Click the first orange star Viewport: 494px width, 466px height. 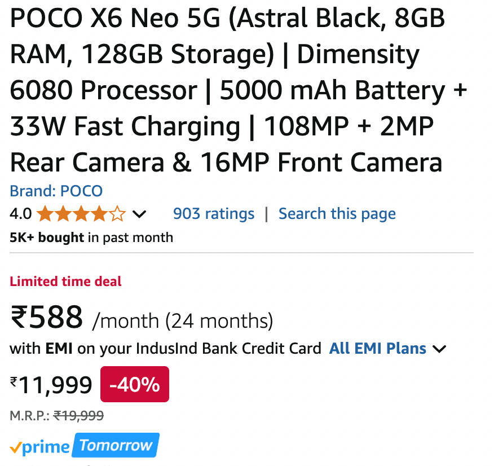[45, 214]
